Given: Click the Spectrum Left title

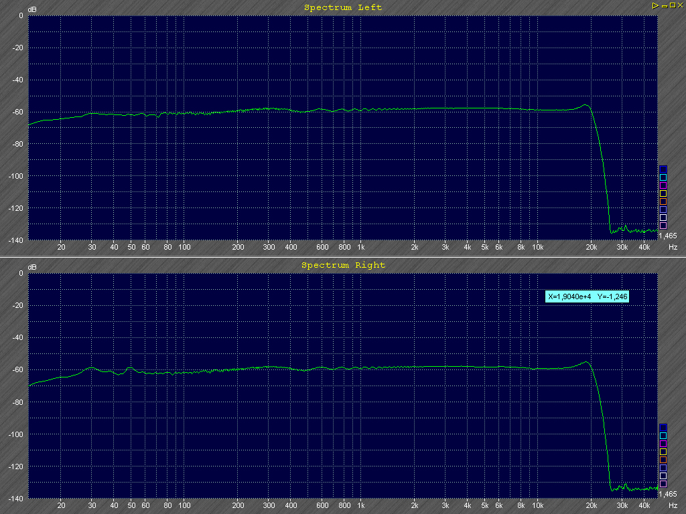Looking at the screenshot, I should point(343,7).
